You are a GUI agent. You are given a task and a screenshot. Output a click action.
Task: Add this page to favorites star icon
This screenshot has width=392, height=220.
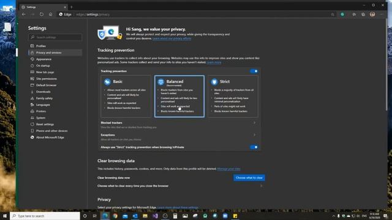click(x=333, y=15)
